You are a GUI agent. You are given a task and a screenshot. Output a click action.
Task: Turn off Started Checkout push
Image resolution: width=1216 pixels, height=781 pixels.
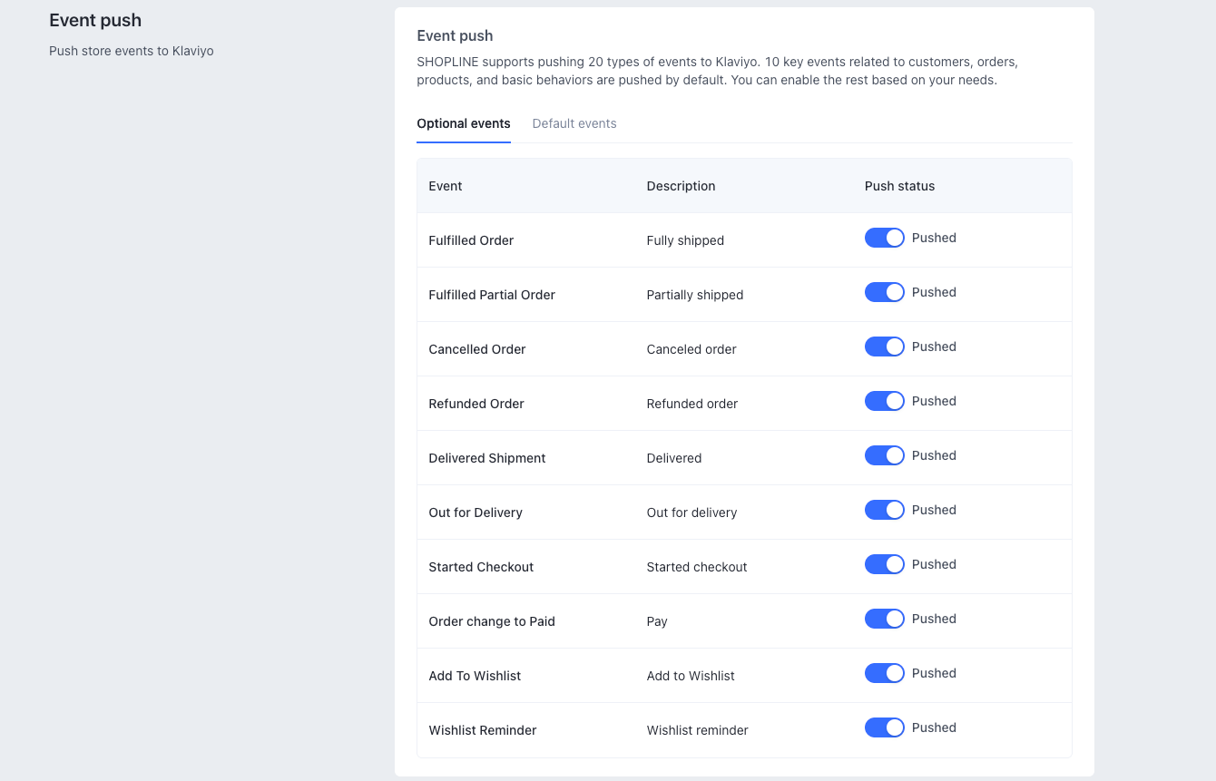pyautogui.click(x=884, y=564)
